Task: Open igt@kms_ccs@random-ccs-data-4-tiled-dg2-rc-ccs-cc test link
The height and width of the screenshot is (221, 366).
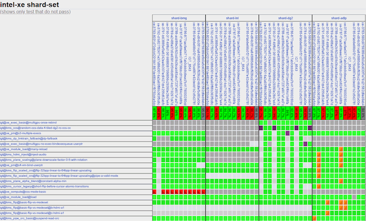Action: [36, 128]
